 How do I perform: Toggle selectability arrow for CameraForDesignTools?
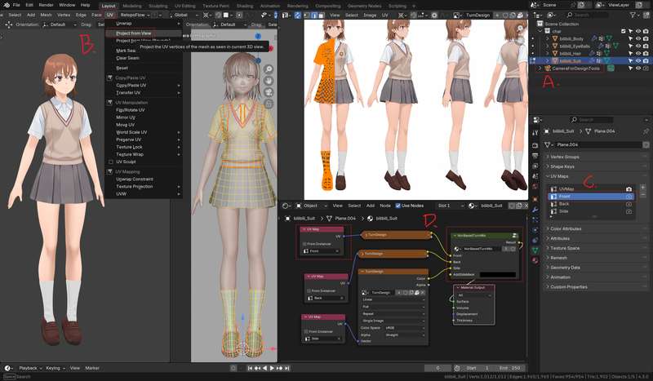click(x=630, y=69)
